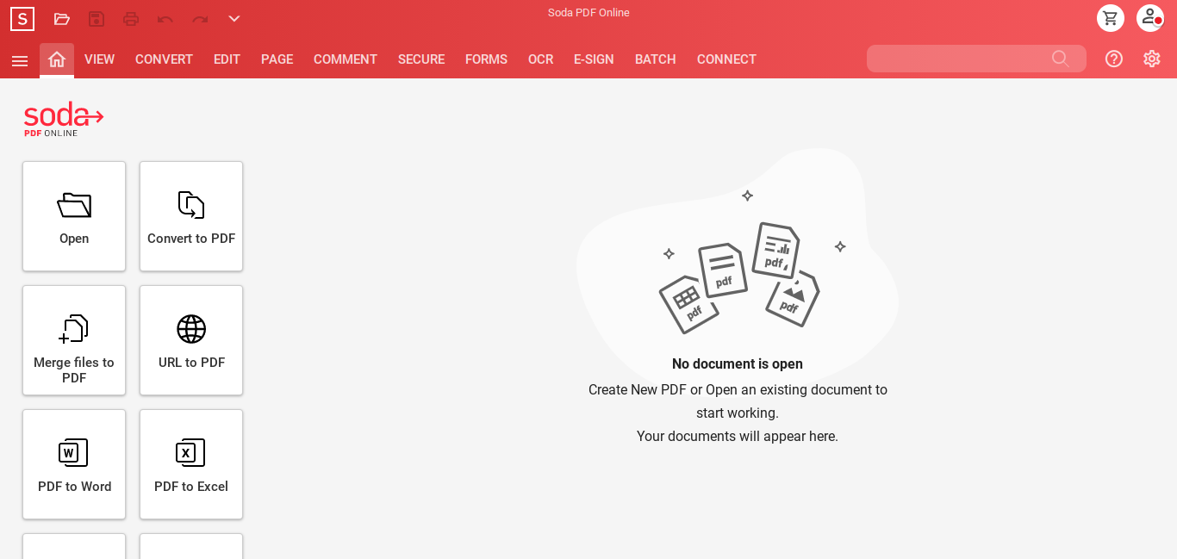1177x559 pixels.
Task: Click the Soda PDF Online logo
Action: [64, 119]
